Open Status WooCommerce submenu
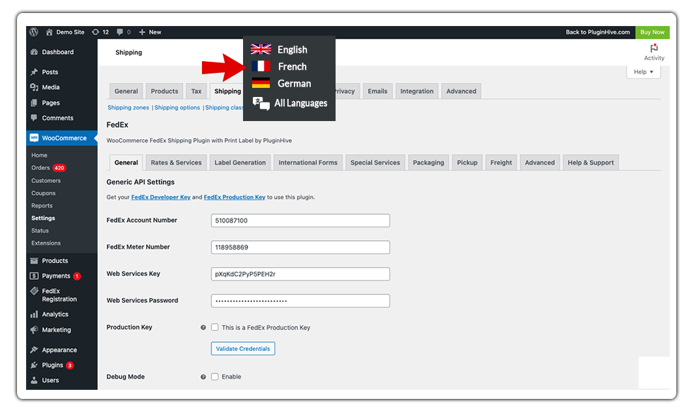Image resolution: width=692 pixels, height=410 pixels. point(40,230)
